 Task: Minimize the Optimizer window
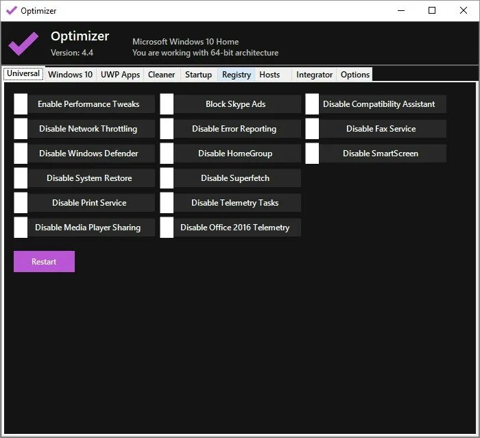(401, 11)
